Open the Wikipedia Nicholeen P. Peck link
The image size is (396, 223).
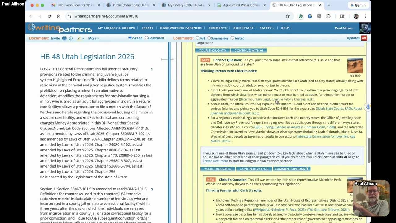pyautogui.click(x=280, y=210)
